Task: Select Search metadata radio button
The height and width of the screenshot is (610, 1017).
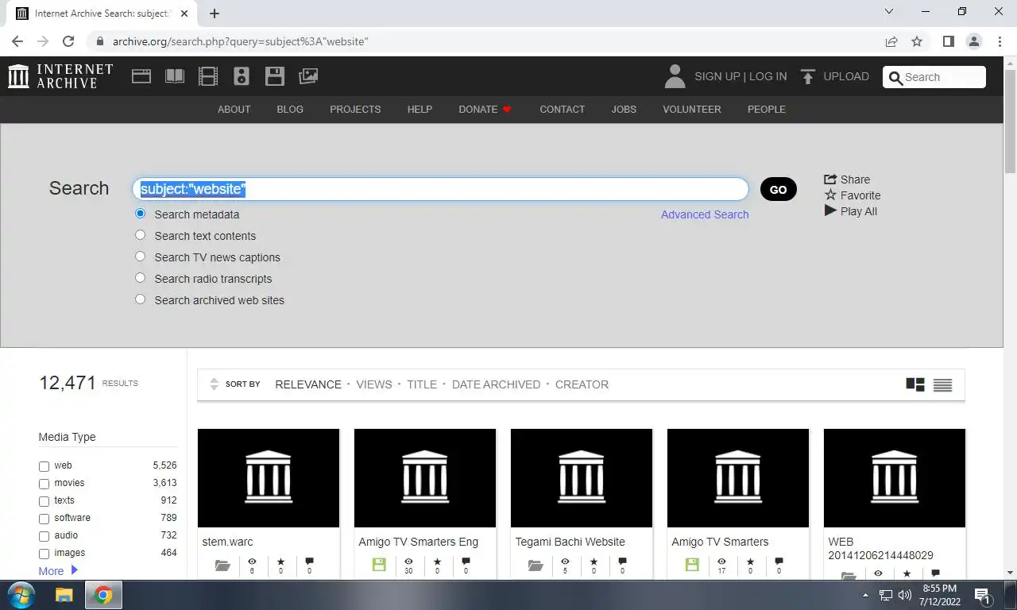Action: tap(141, 214)
